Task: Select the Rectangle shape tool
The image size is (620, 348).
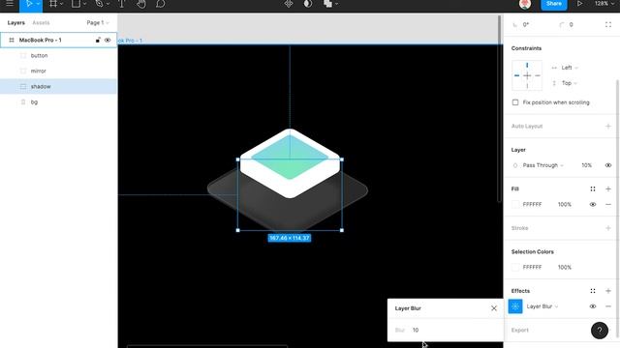Action: 76,4
